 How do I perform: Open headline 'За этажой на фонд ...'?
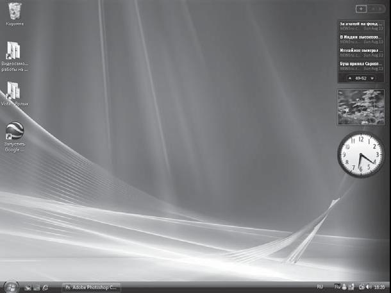pyautogui.click(x=361, y=26)
